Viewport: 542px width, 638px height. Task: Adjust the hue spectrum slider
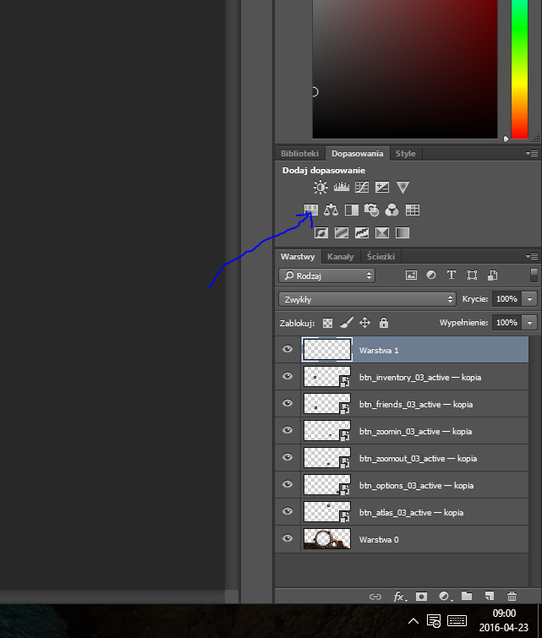pos(520,69)
